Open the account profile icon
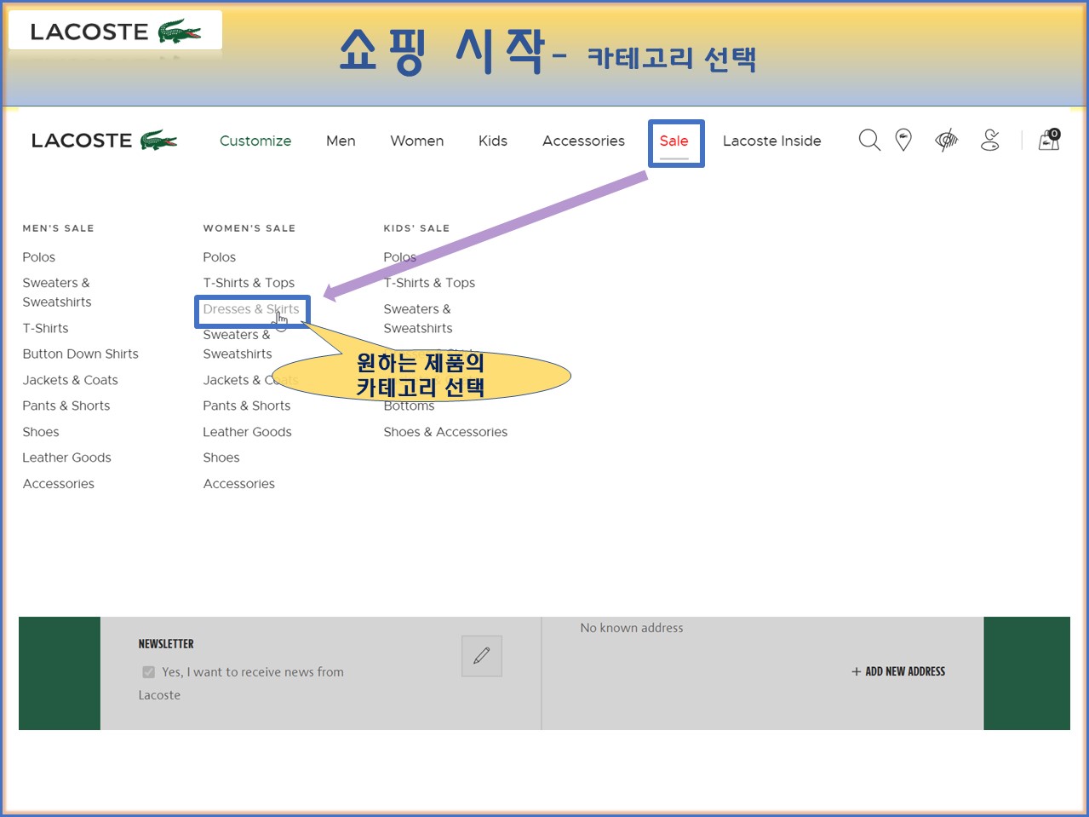The image size is (1089, 817). pyautogui.click(x=990, y=140)
